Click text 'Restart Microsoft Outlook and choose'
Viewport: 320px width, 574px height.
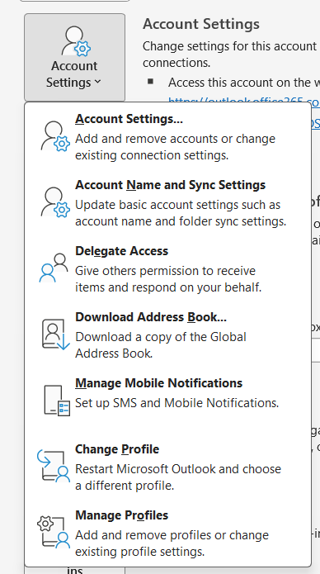178,469
